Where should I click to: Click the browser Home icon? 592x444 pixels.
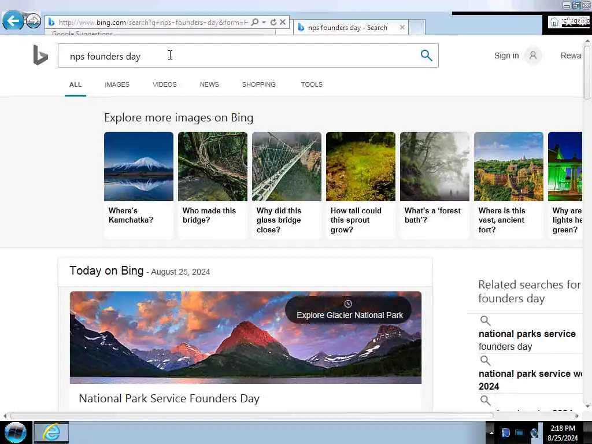(x=554, y=22)
